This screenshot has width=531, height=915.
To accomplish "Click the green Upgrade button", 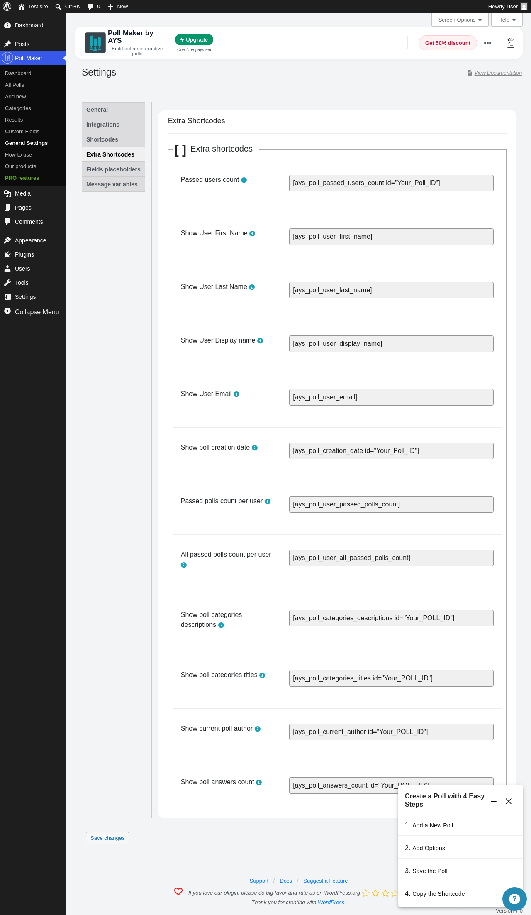I will [194, 40].
